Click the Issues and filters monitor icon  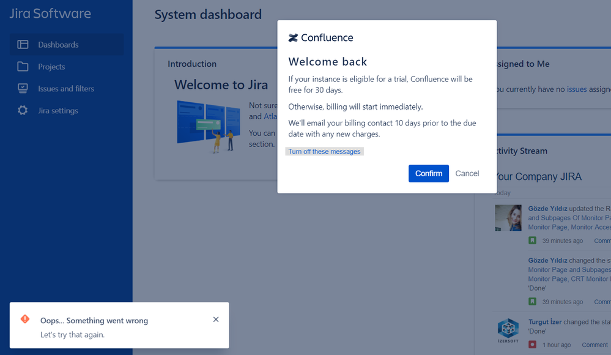click(23, 89)
